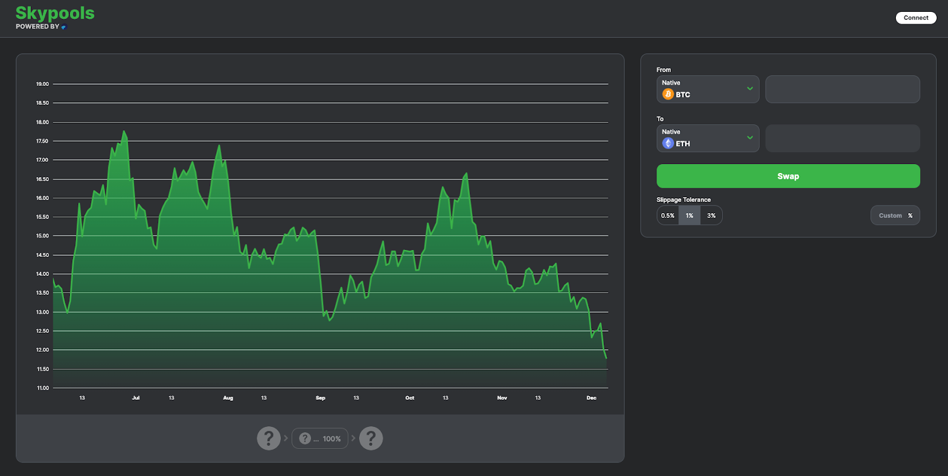Click the 19.00 y-axis value
Screen dimensions: 948x476
click(x=43, y=84)
